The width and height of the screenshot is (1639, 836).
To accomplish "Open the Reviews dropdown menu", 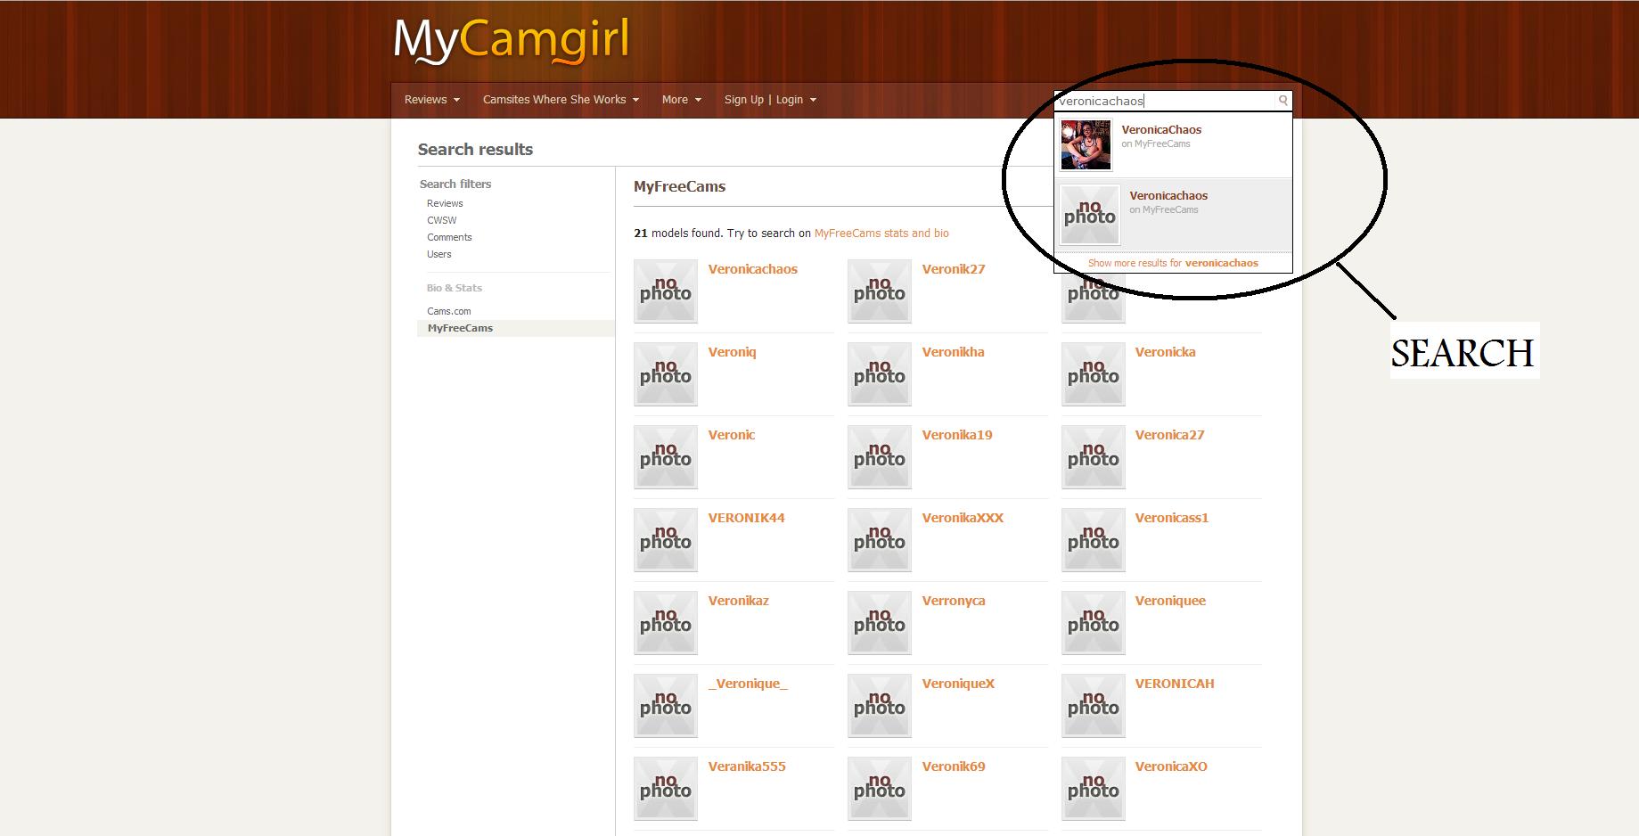I will [x=432, y=100].
